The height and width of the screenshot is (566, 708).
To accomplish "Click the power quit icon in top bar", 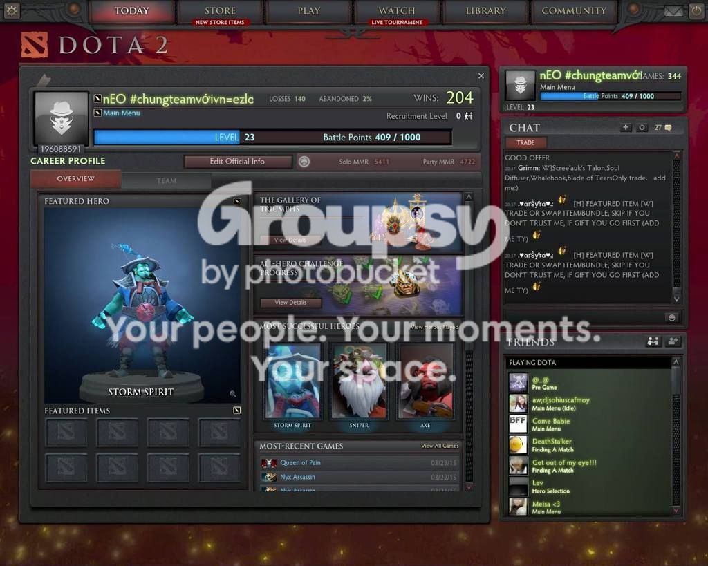I will 696,11.
